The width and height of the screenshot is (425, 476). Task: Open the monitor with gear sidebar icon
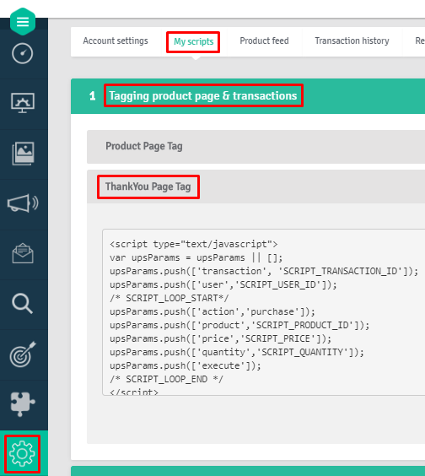coord(23,103)
